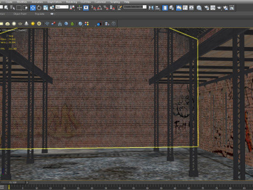This screenshot has height=190, width=253.
Task: Open the Create menu
Action: click(x=9, y=2)
